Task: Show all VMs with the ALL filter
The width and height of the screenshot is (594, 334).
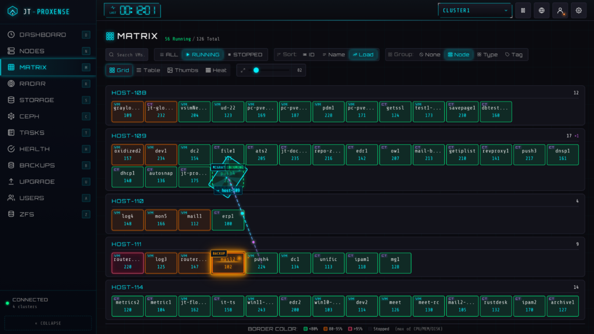Action: (x=169, y=55)
